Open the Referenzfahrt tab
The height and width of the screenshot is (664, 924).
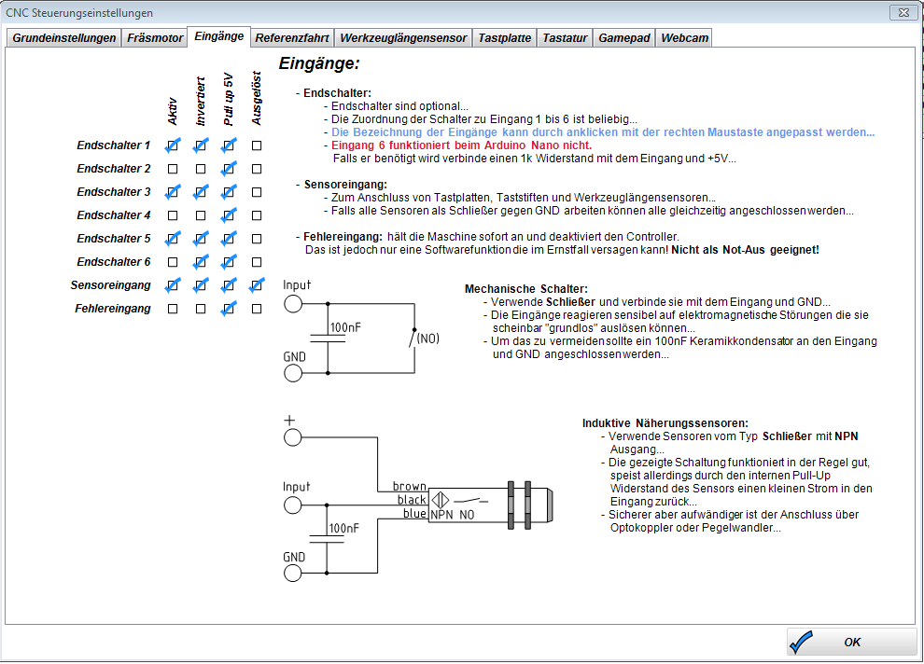291,38
